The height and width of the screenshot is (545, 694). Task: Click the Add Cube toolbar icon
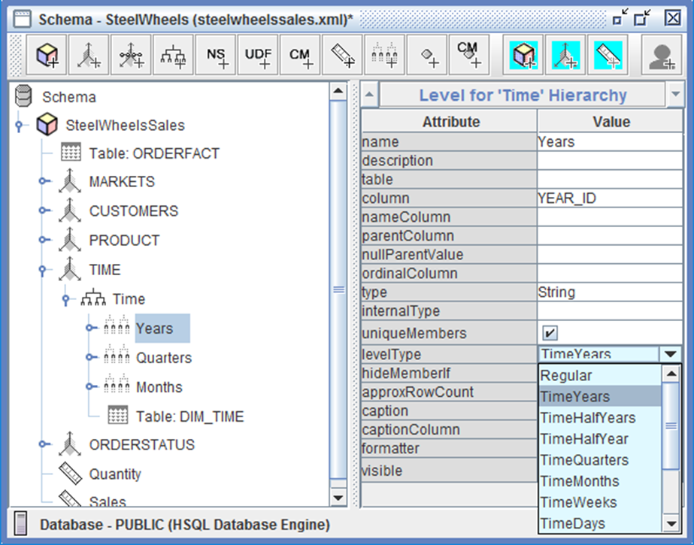[x=47, y=56]
